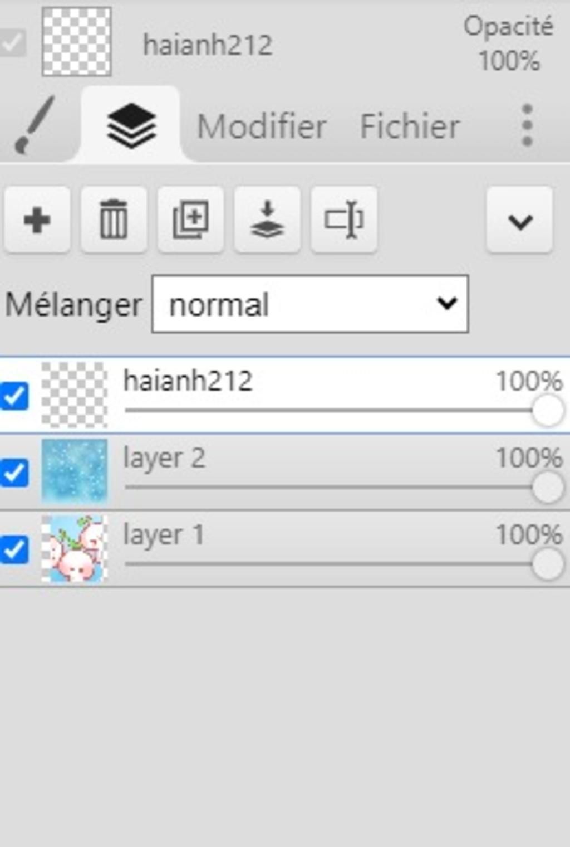Viewport: 570px width, 847px height.
Task: Select the layer 2 row
Action: tap(312, 460)
